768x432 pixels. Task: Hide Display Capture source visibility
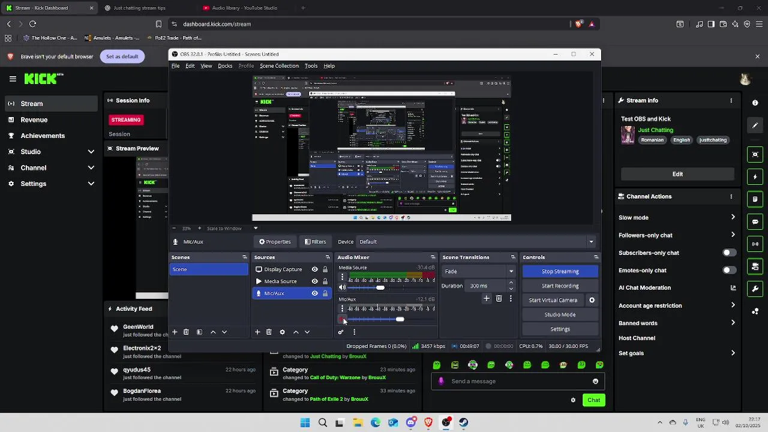click(314, 269)
